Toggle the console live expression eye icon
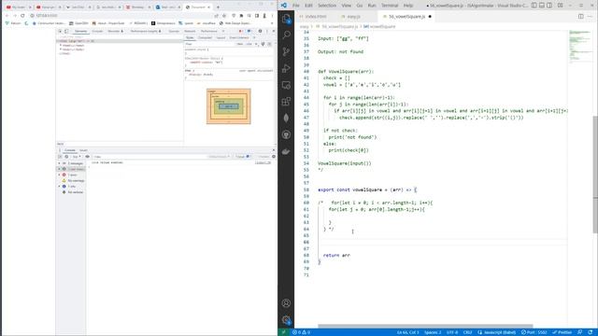598x336 pixels. 87,157
